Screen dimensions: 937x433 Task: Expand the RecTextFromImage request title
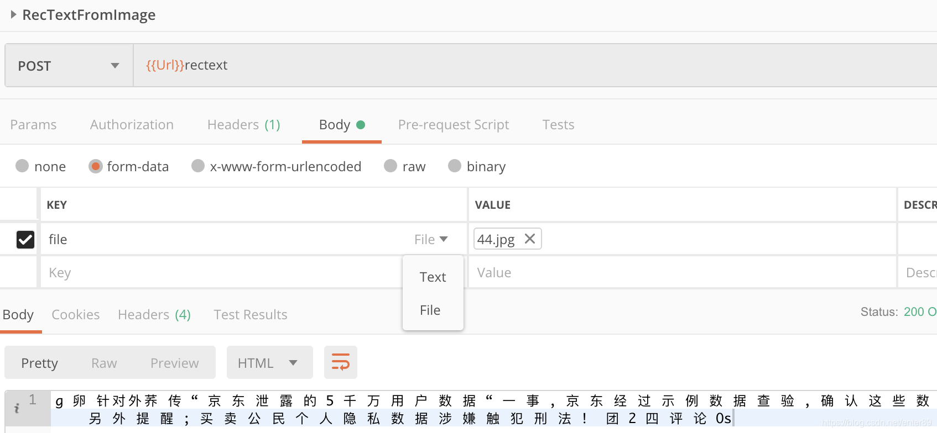pyautogui.click(x=14, y=14)
